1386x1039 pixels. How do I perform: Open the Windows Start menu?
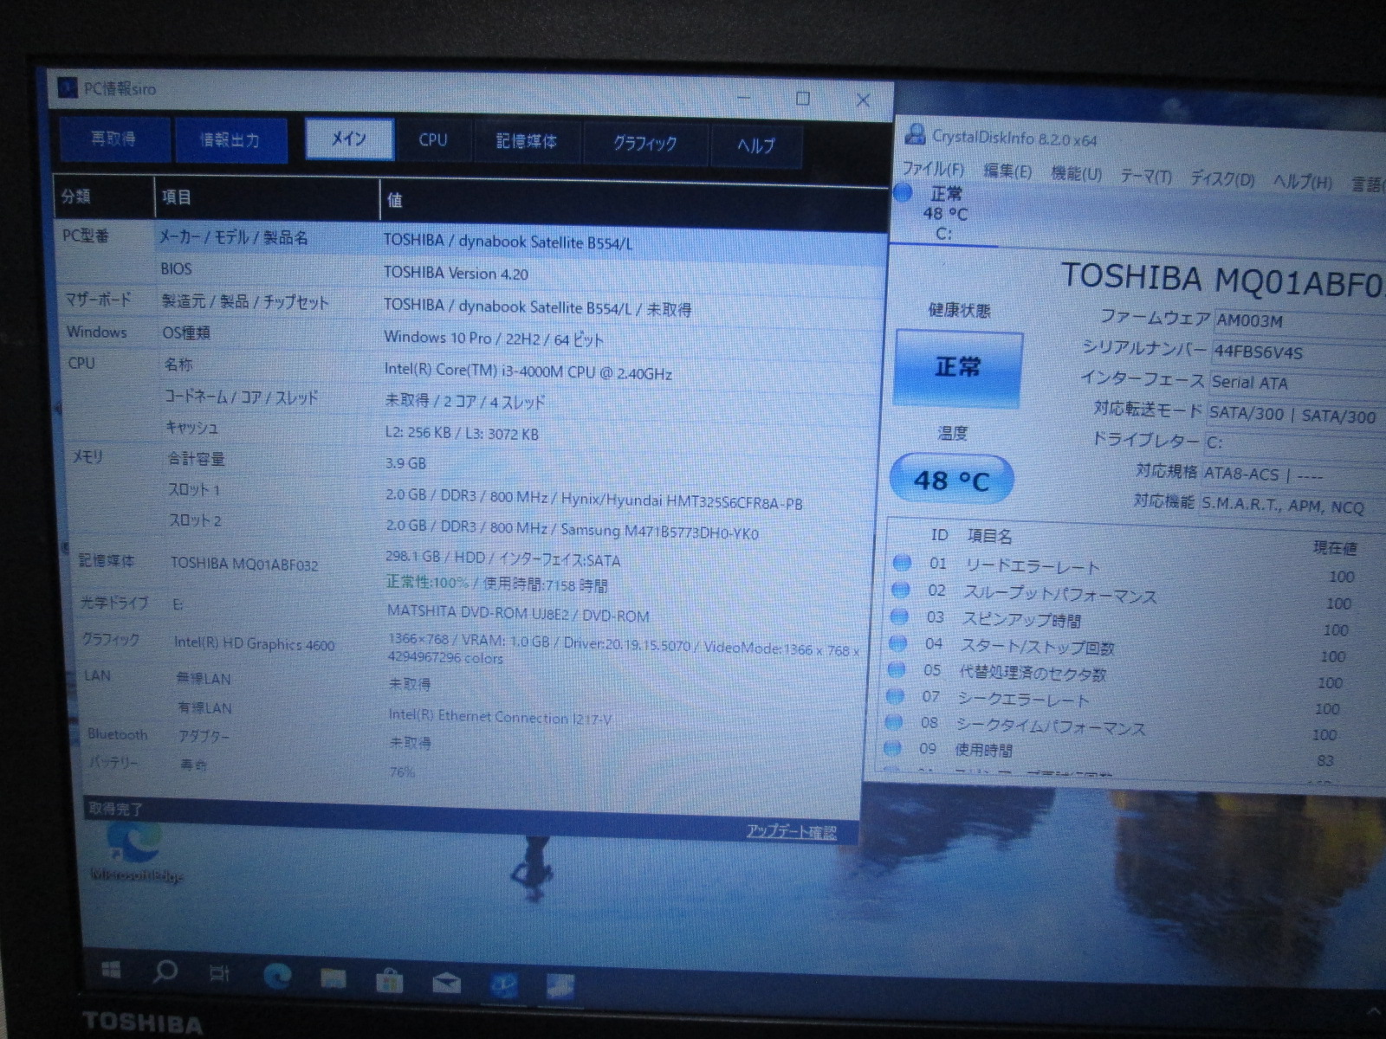pyautogui.click(x=111, y=971)
